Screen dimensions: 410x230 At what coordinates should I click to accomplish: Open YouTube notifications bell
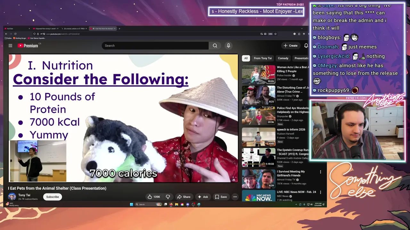pos(306,46)
